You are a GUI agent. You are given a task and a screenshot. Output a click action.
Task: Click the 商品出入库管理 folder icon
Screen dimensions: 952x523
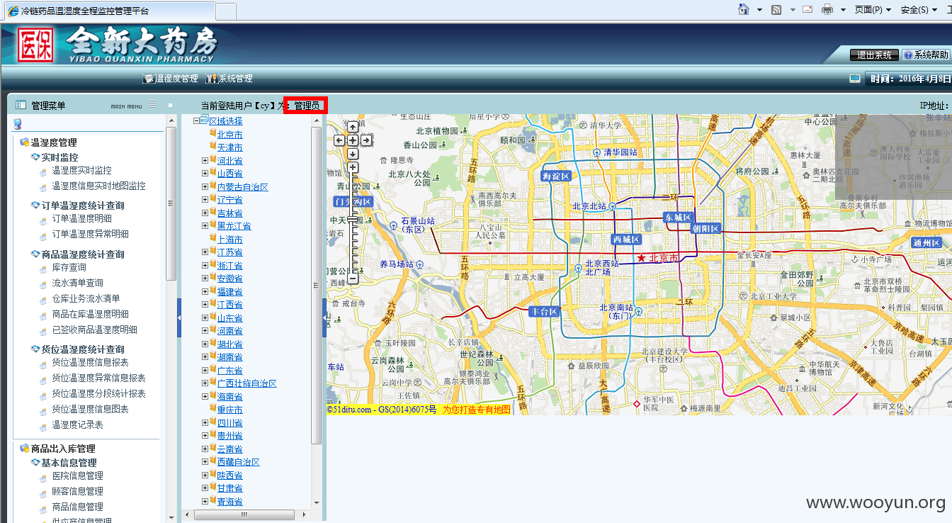coord(24,449)
